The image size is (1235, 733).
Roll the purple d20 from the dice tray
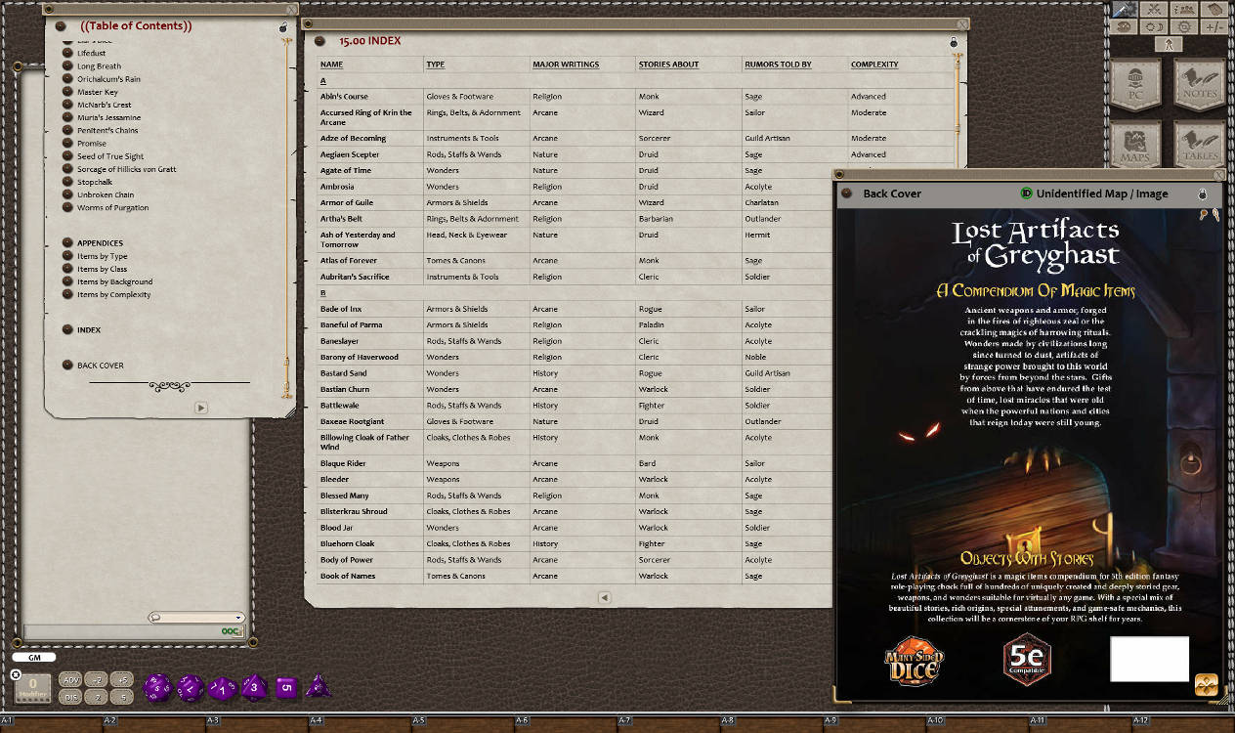(x=156, y=687)
